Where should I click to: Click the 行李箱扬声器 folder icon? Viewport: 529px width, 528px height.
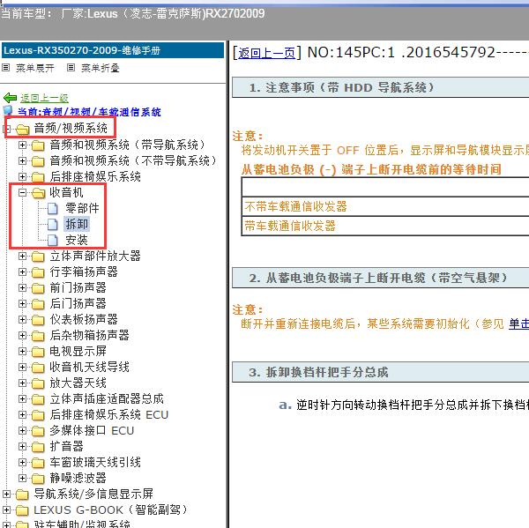(38, 272)
